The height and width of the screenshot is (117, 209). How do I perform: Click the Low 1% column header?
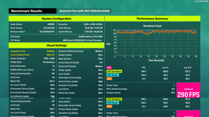pyautogui.click(x=166, y=68)
